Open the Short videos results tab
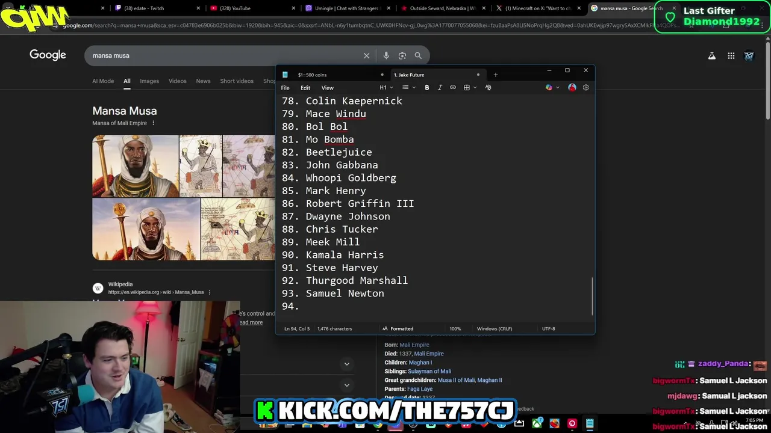This screenshot has width=771, height=433. (x=237, y=81)
